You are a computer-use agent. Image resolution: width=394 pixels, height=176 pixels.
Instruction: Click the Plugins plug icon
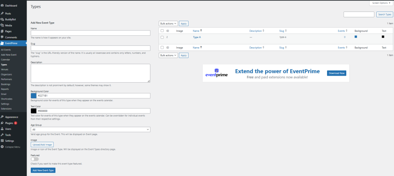2,123
